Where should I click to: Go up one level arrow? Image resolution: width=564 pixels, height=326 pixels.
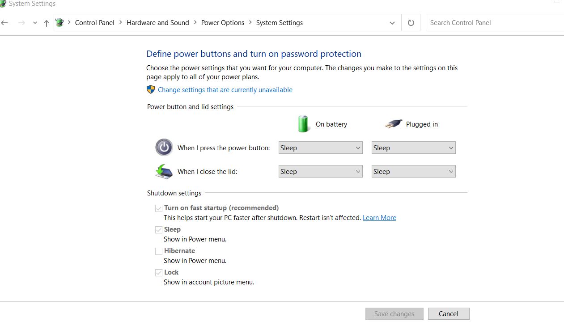pyautogui.click(x=46, y=23)
